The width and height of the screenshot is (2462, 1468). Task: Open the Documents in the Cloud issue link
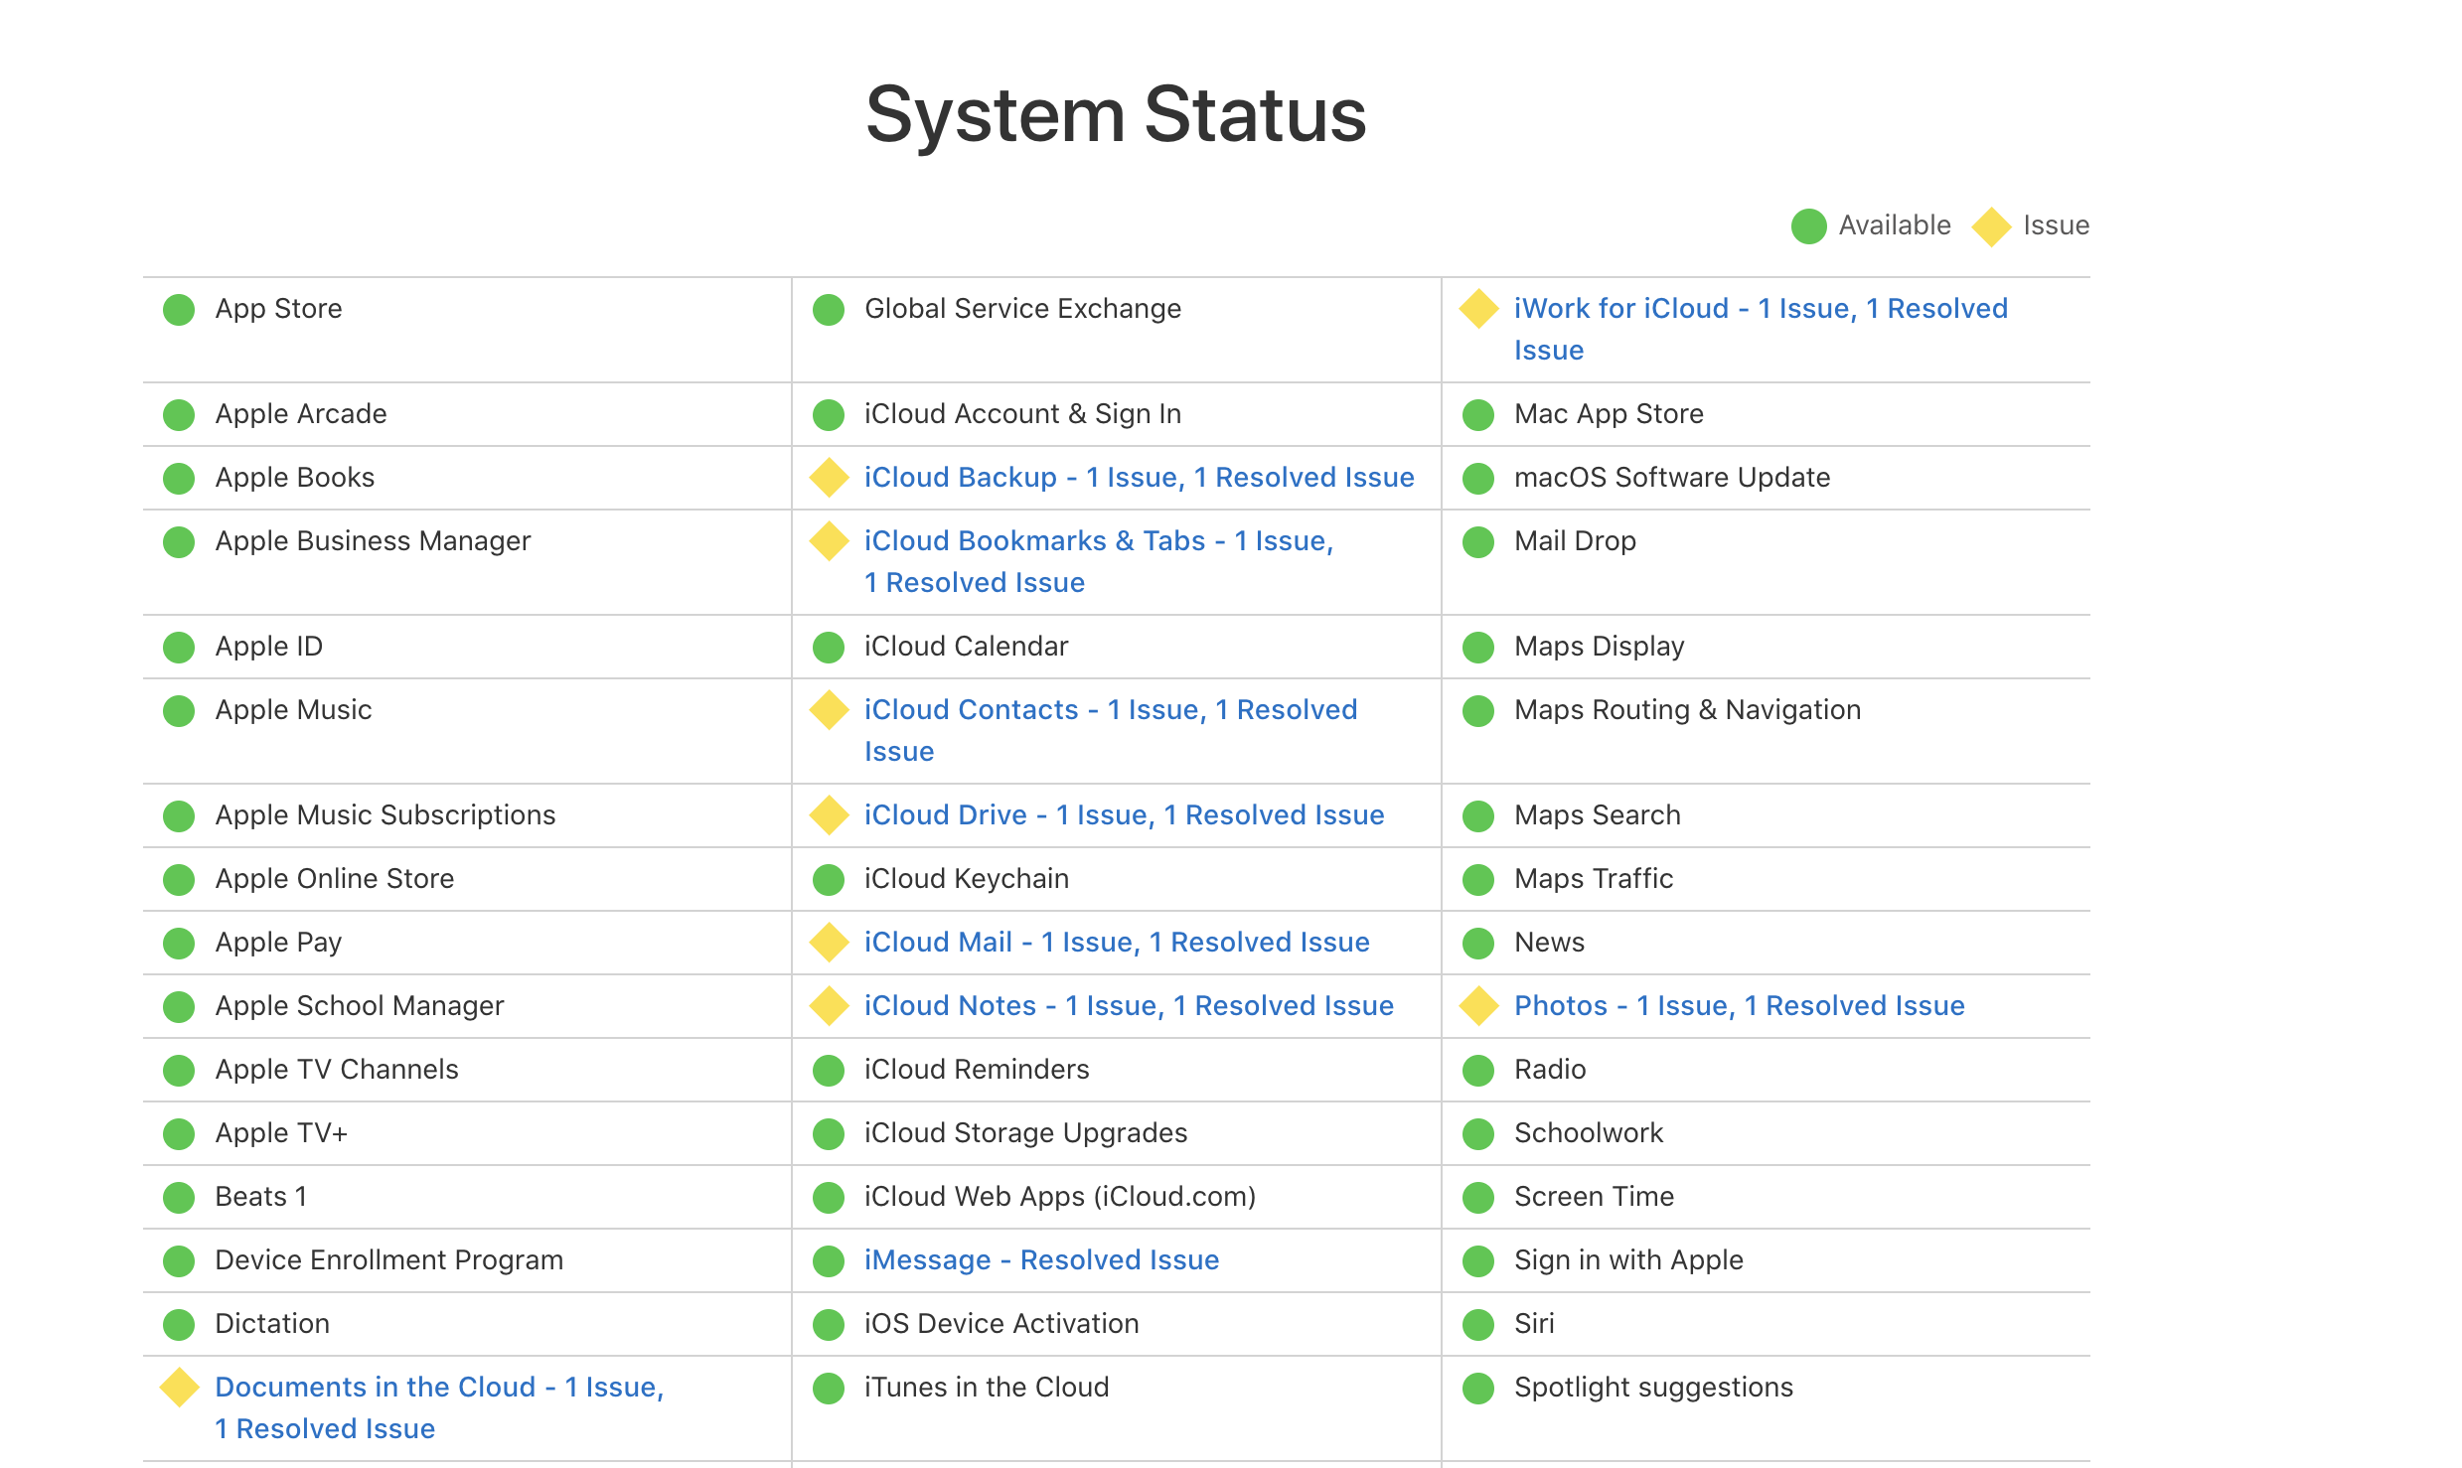(439, 1388)
